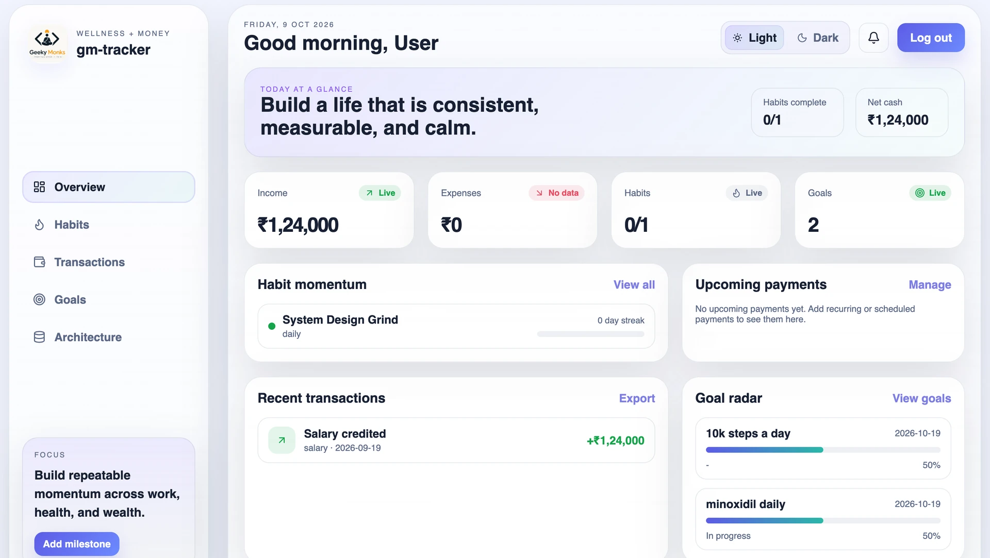The width and height of the screenshot is (990, 558).
Task: Open View goals in Goal radar
Action: (921, 398)
